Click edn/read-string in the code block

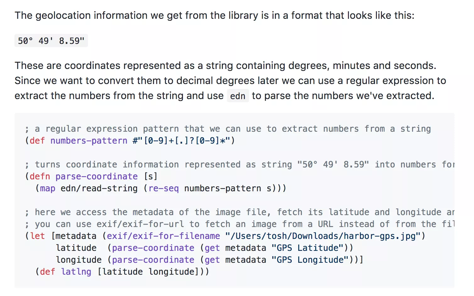click(x=99, y=188)
